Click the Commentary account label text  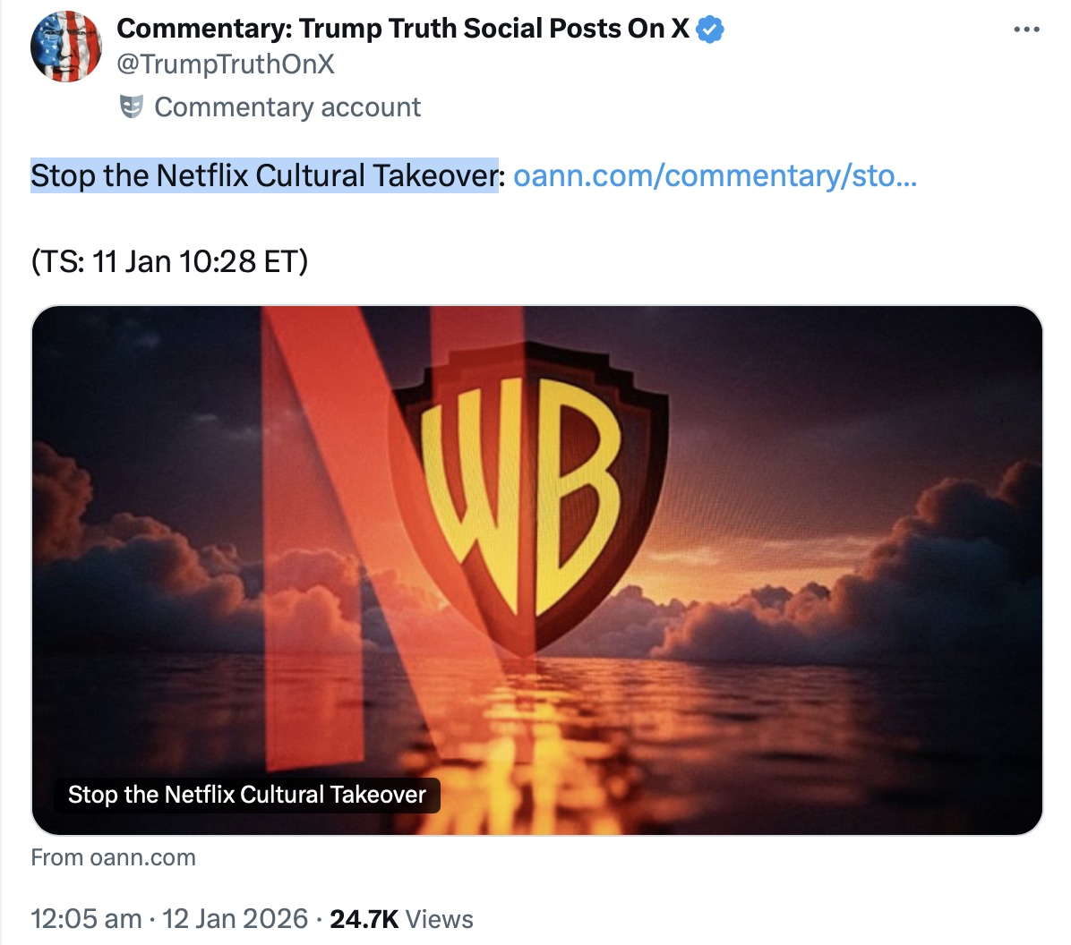[x=287, y=107]
